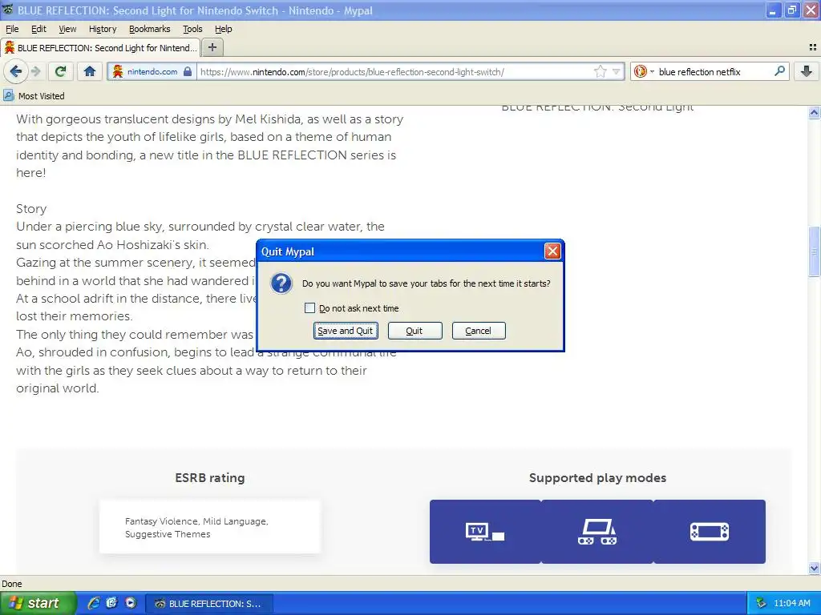Image resolution: width=821 pixels, height=615 pixels.
Task: Launch the media player quick launch icon
Action: 131,603
